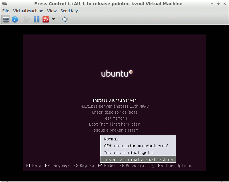Open the Virtual Machine menu
The height and width of the screenshot is (182, 229).
pyautogui.click(x=28, y=11)
